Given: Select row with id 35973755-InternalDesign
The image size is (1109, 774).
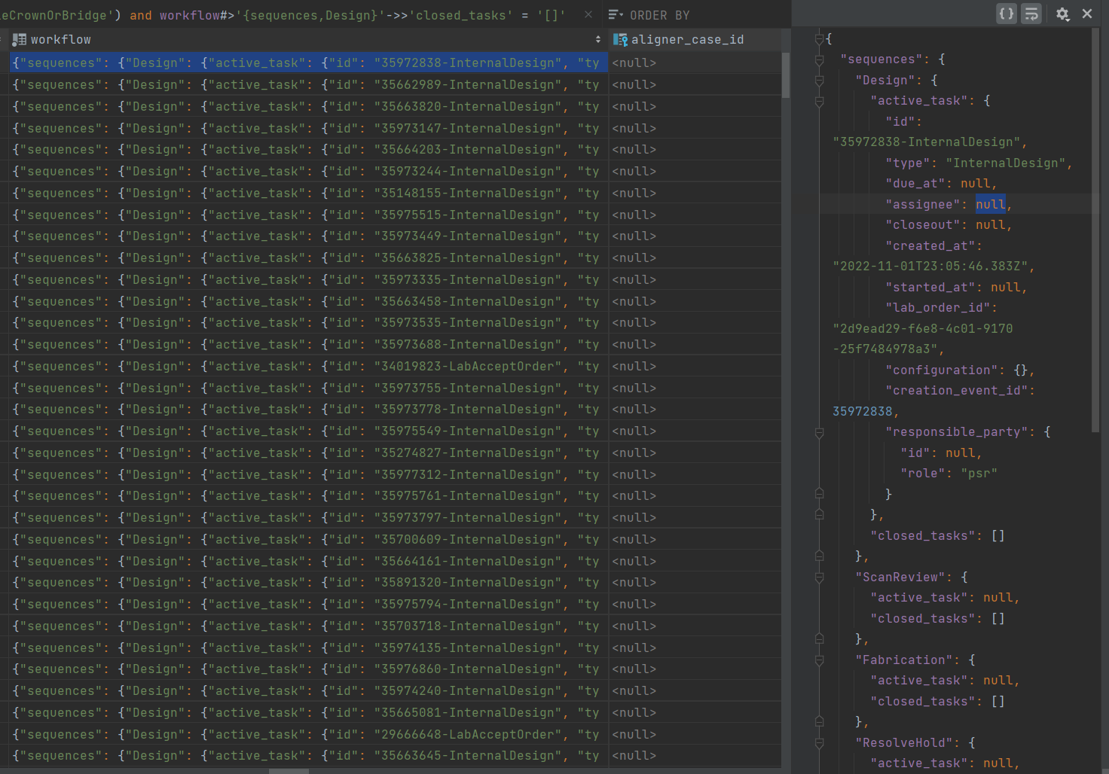Looking at the screenshot, I should pos(309,389).
